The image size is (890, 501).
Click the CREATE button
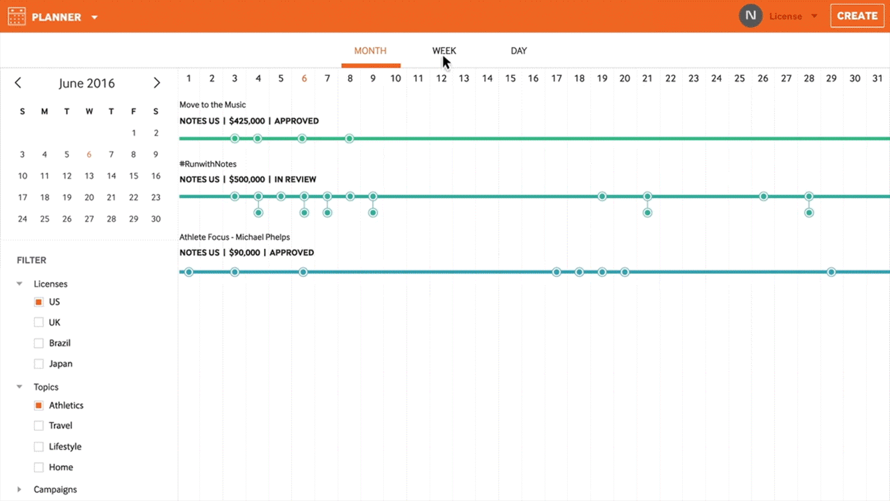point(857,16)
